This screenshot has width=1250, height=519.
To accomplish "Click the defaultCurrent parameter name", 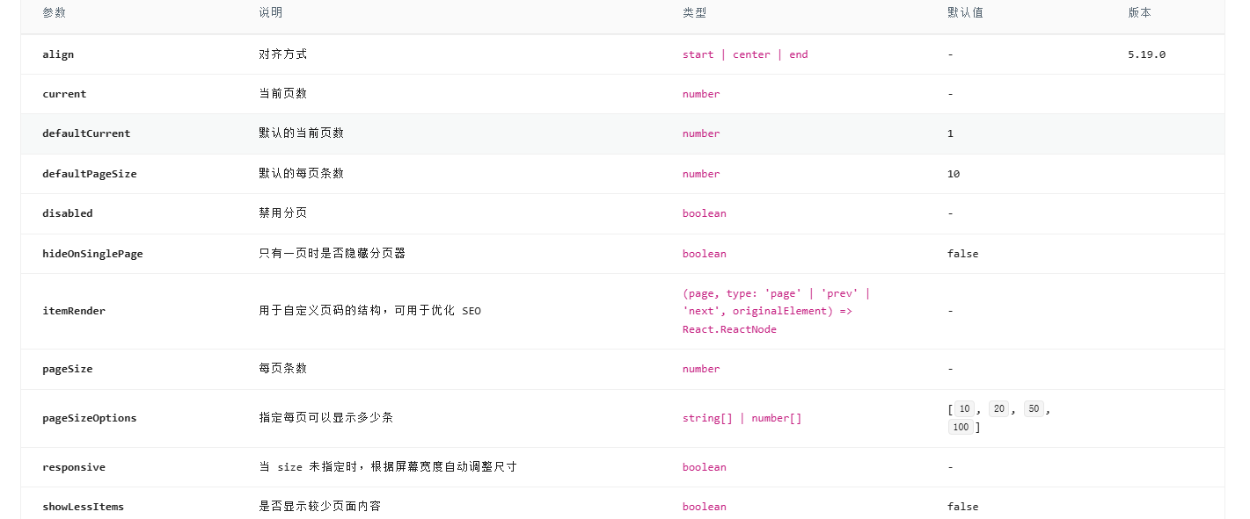I will coord(86,133).
